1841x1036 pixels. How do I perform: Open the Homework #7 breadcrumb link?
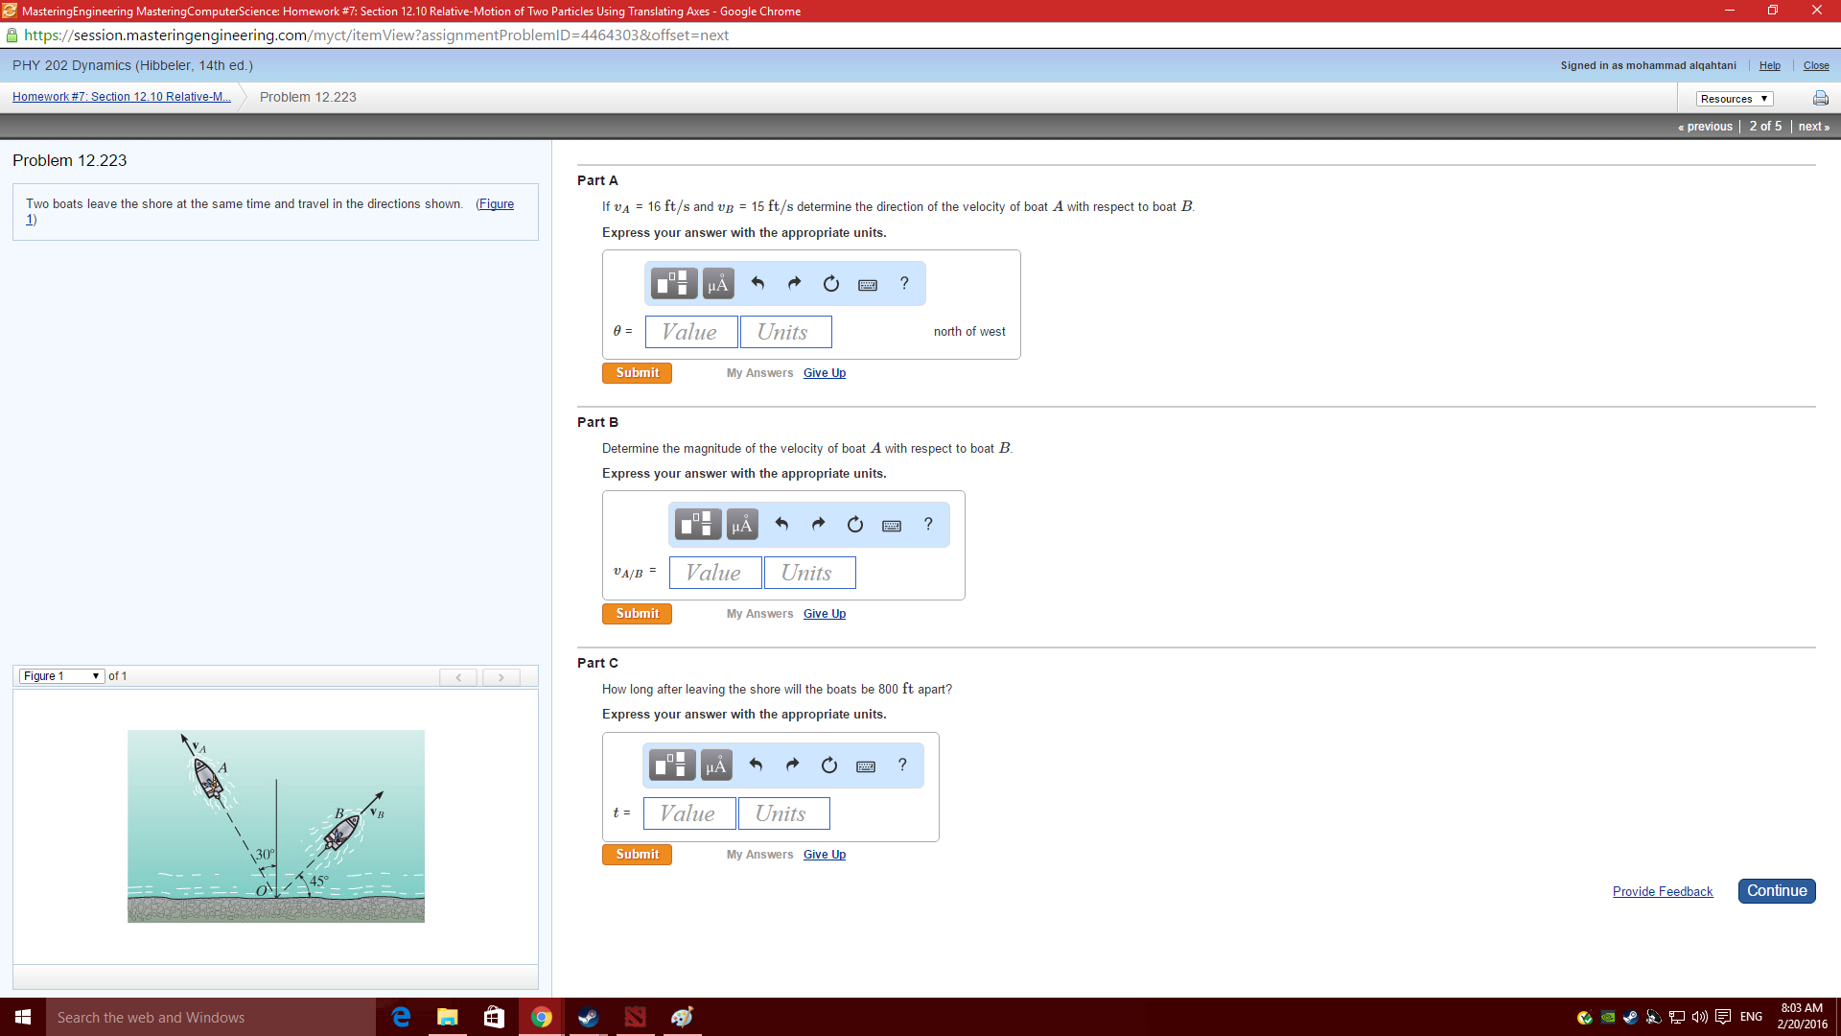tap(122, 97)
